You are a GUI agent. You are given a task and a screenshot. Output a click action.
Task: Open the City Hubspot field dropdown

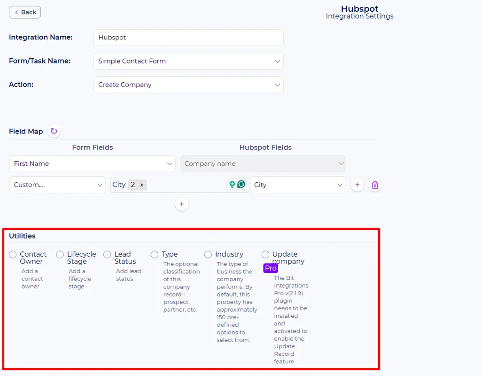point(298,185)
